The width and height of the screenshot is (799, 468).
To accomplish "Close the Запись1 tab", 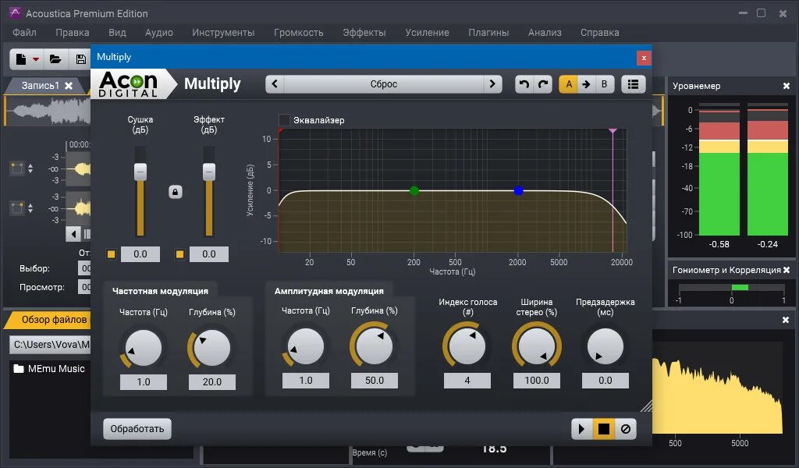I will click(69, 86).
